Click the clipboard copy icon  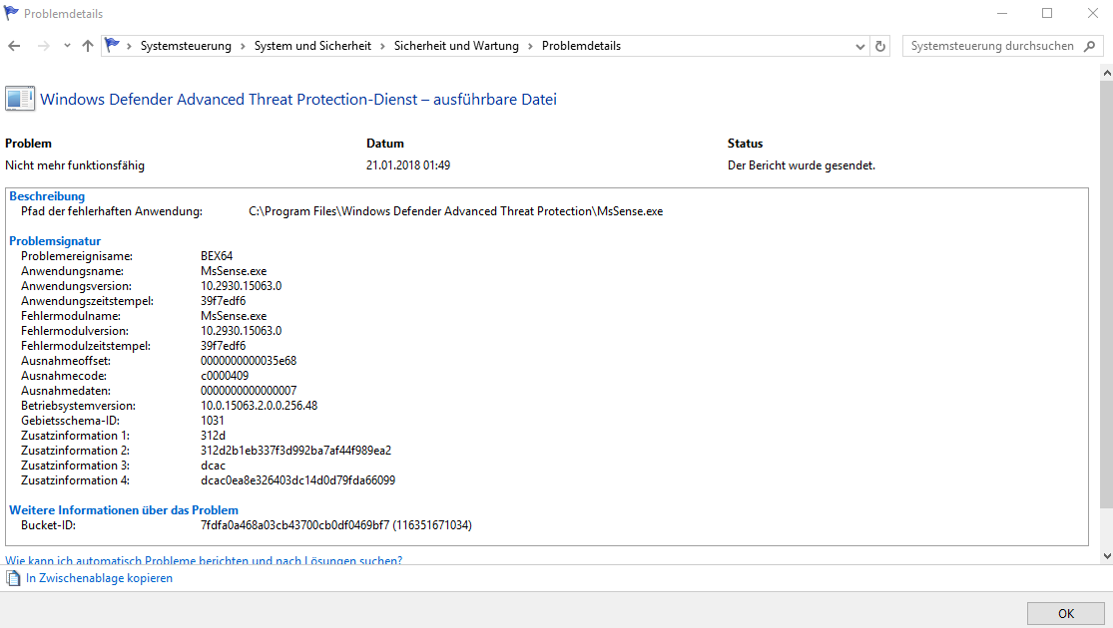13,578
